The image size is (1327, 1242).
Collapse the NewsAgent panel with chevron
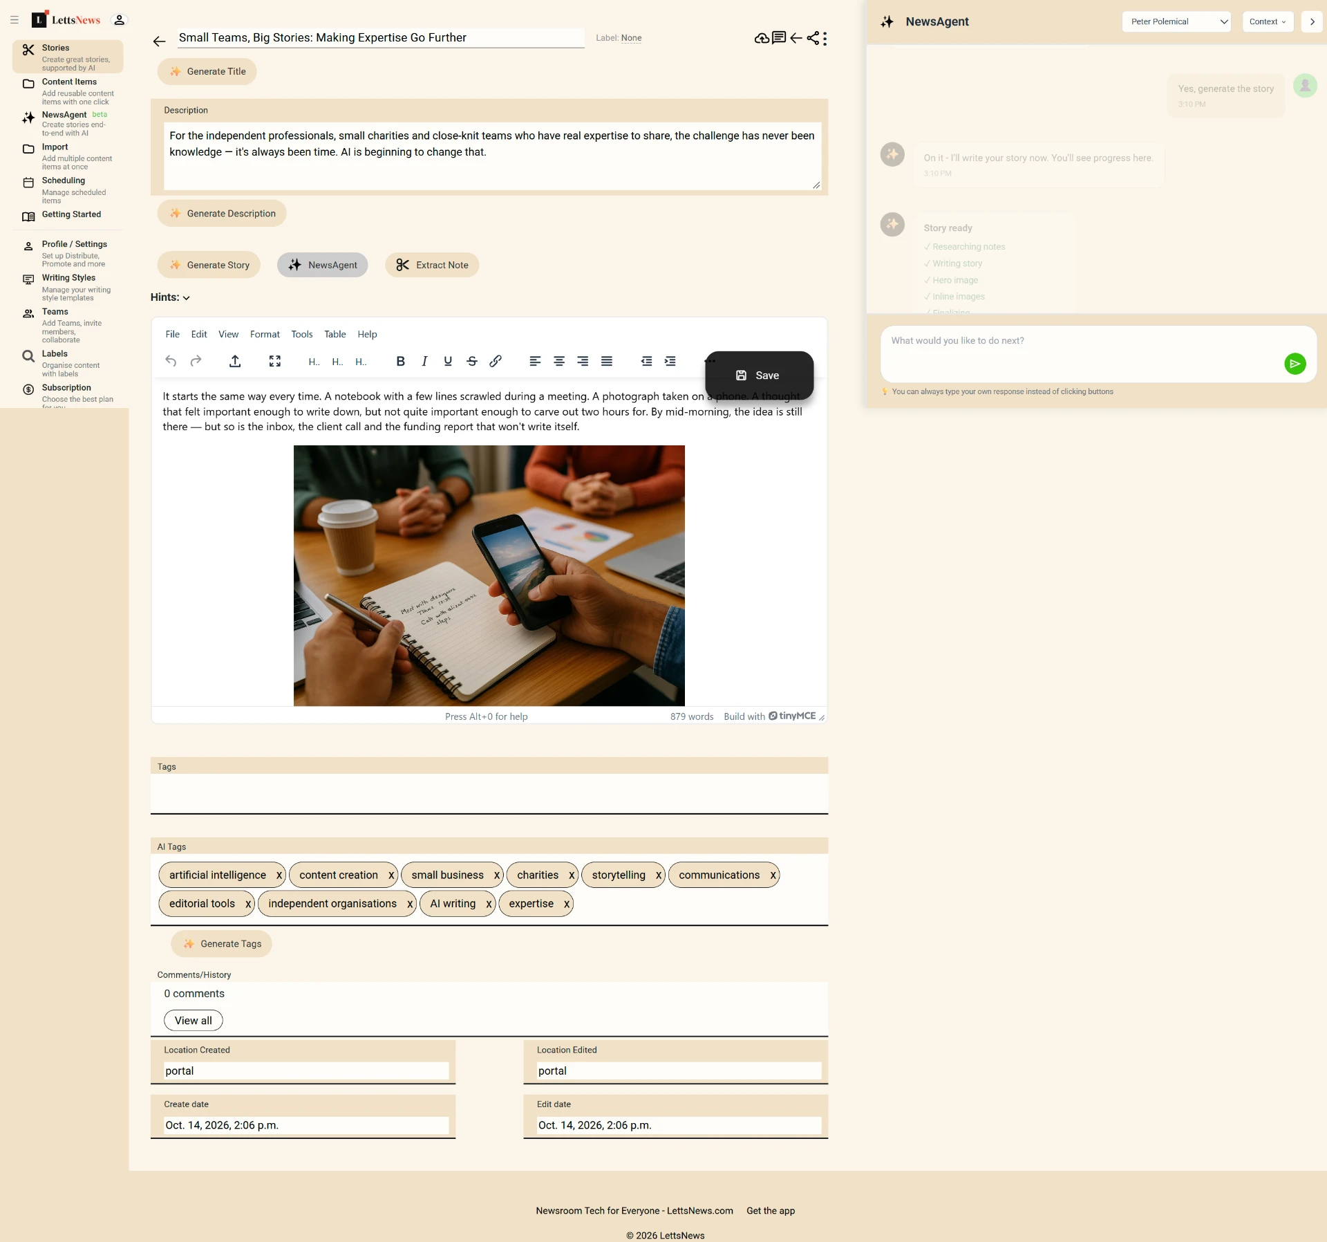click(1312, 21)
